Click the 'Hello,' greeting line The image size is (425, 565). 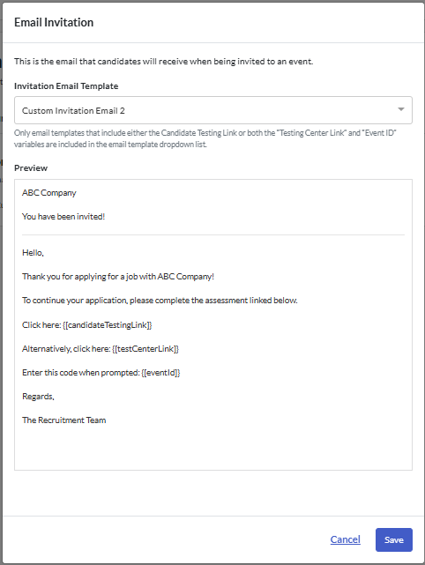(33, 253)
